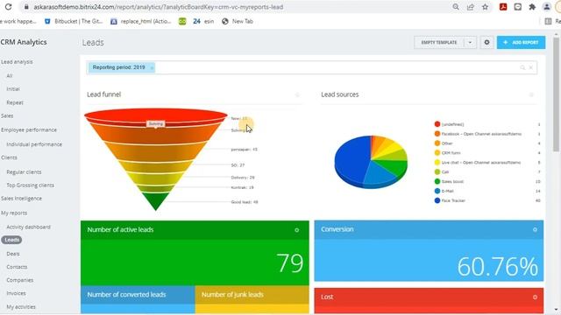561x315 pixels.
Task: Open Sales Intelligence section
Action: tap(21, 199)
